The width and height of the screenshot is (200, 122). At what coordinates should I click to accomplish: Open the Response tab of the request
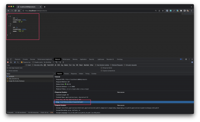(x=74, y=74)
